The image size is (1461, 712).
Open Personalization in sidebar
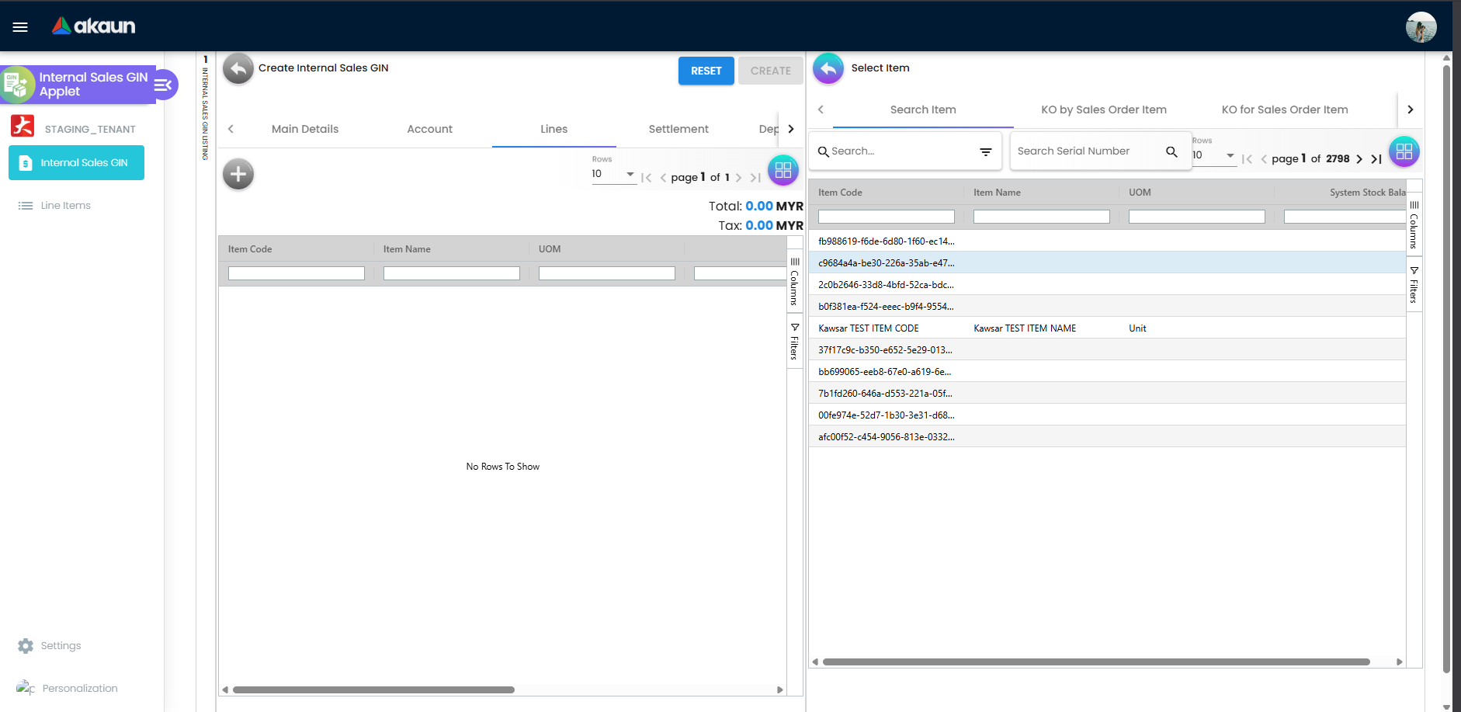[67, 689]
